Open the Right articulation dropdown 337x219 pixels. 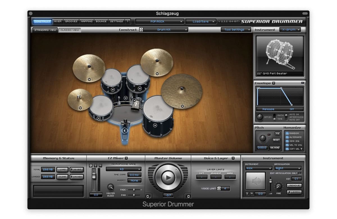288,168
